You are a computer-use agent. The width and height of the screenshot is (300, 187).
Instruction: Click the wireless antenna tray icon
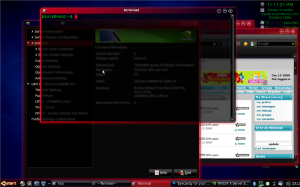click(274, 184)
